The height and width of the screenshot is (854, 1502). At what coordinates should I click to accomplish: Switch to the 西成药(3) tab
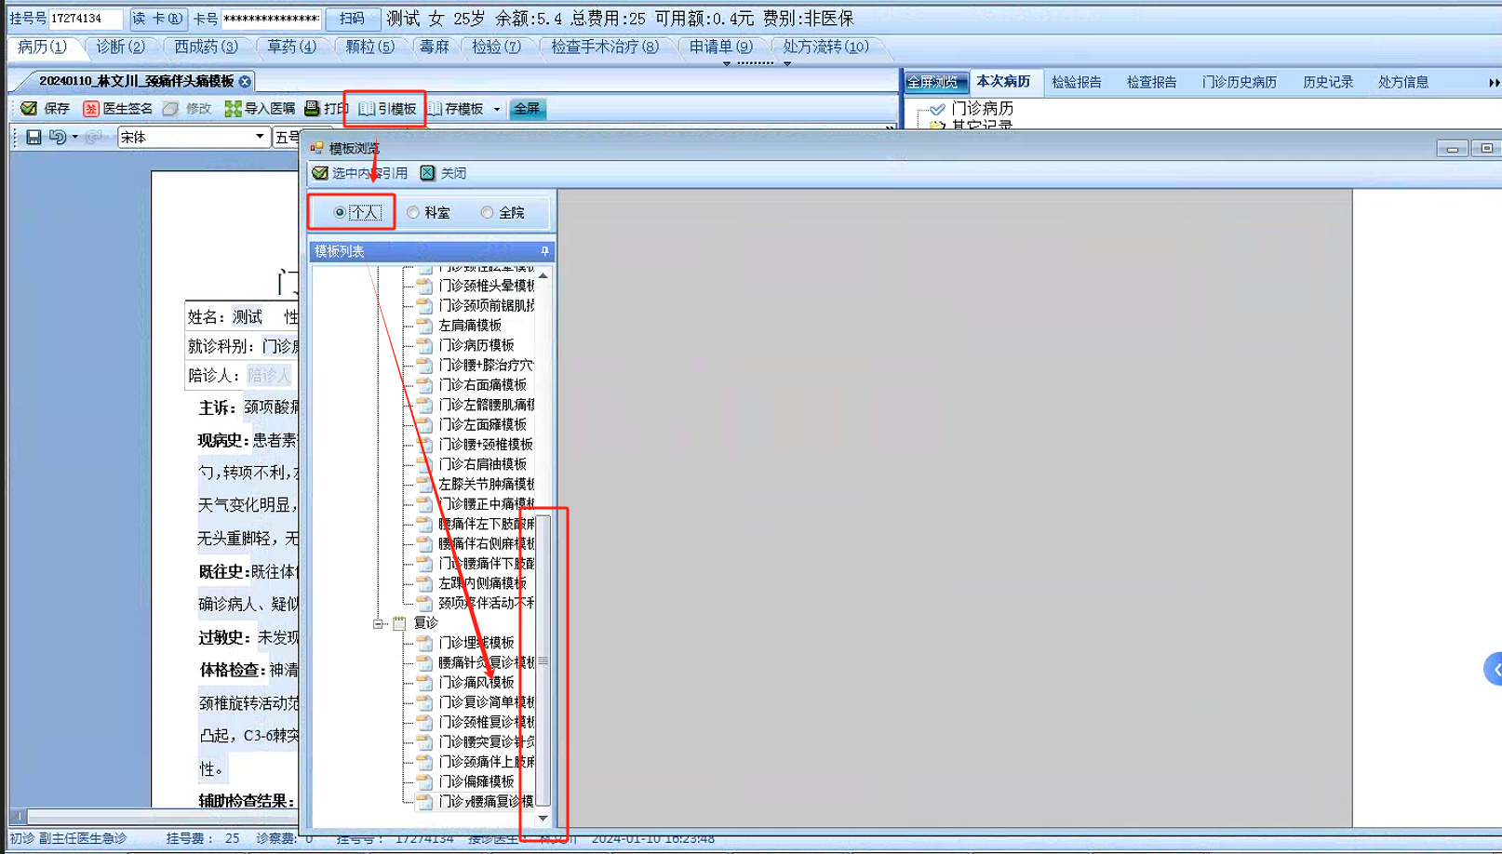coord(206,47)
